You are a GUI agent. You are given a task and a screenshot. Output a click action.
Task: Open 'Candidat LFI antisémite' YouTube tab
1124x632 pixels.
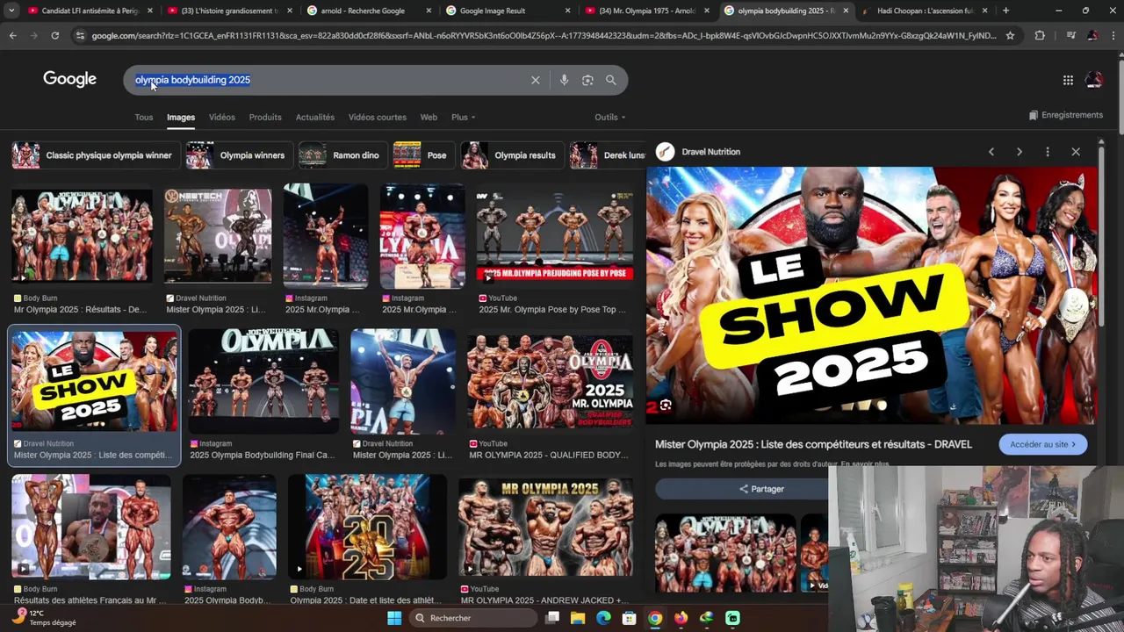tap(90, 11)
